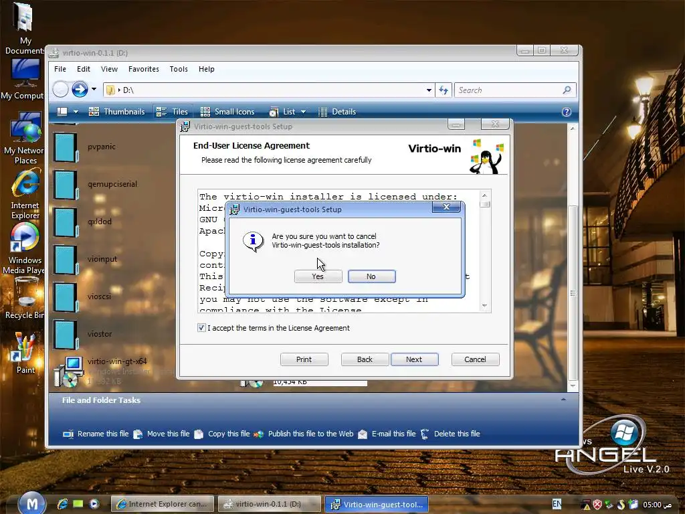Click license text scrollbar up arrow
The width and height of the screenshot is (685, 514).
(484, 195)
